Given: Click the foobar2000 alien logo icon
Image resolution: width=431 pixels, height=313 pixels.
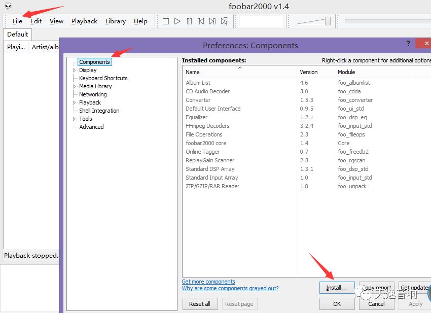Looking at the screenshot, I should pyautogui.click(x=8, y=6).
